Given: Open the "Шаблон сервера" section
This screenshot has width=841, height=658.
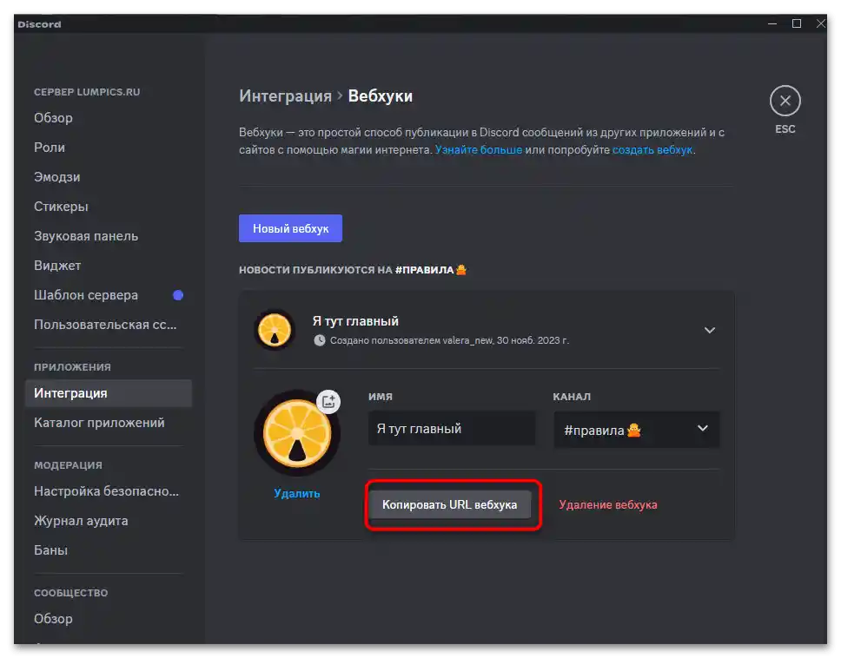Looking at the screenshot, I should click(x=86, y=294).
